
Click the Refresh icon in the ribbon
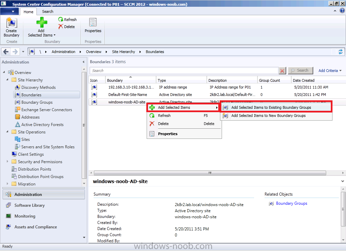click(61, 19)
